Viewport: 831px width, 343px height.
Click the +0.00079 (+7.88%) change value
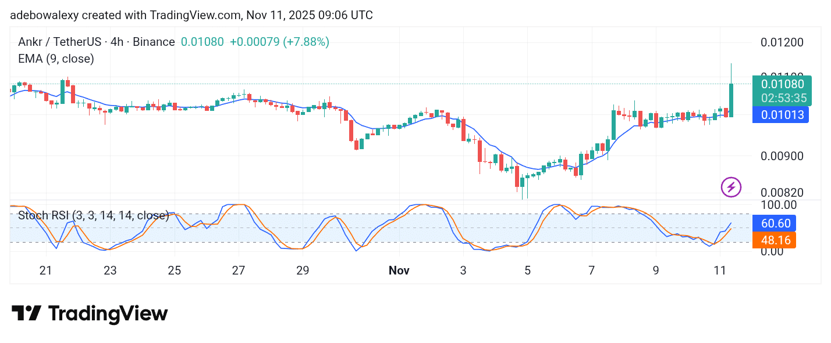[x=279, y=42]
